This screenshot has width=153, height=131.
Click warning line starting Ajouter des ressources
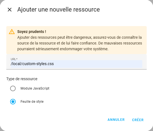coord(80,37)
